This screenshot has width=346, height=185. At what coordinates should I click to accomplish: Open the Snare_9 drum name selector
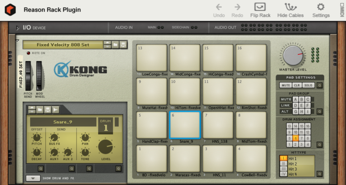click(63, 122)
